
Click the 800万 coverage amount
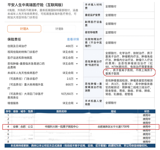tap(70, 85)
